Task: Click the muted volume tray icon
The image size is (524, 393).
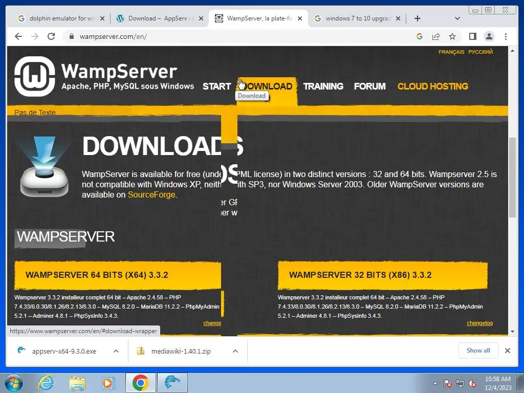Action: [x=472, y=383]
